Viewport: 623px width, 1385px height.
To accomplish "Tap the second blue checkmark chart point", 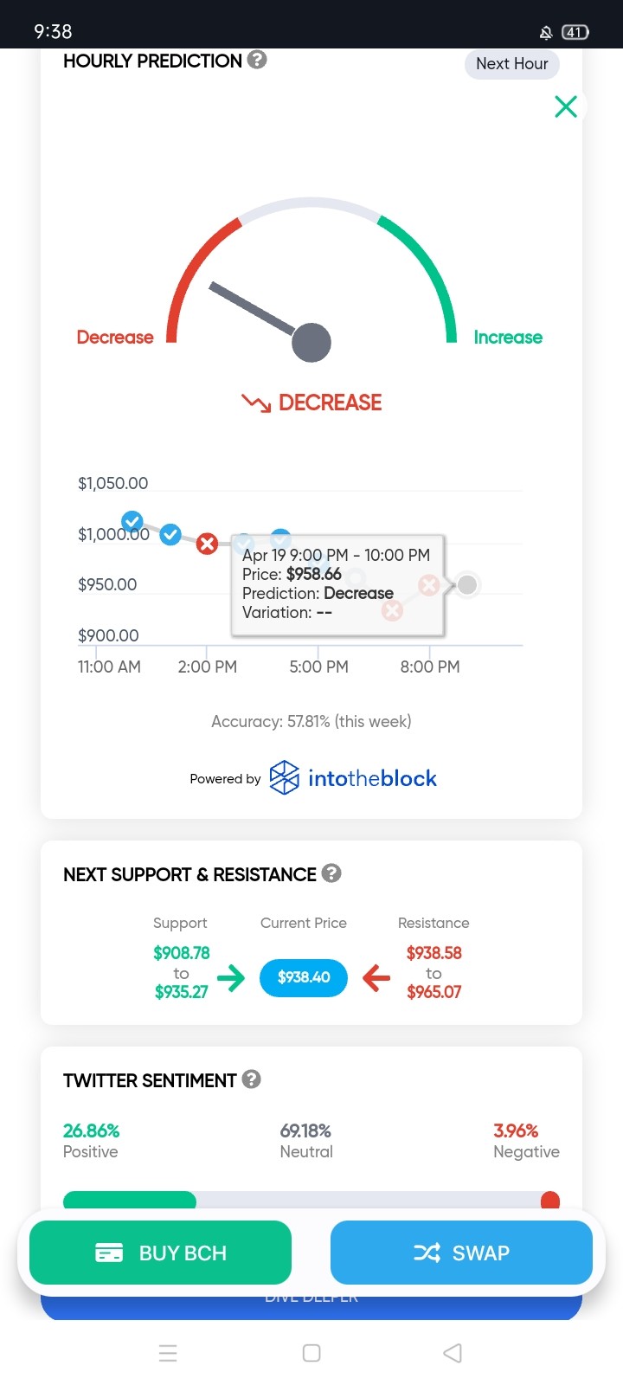I will pos(170,534).
